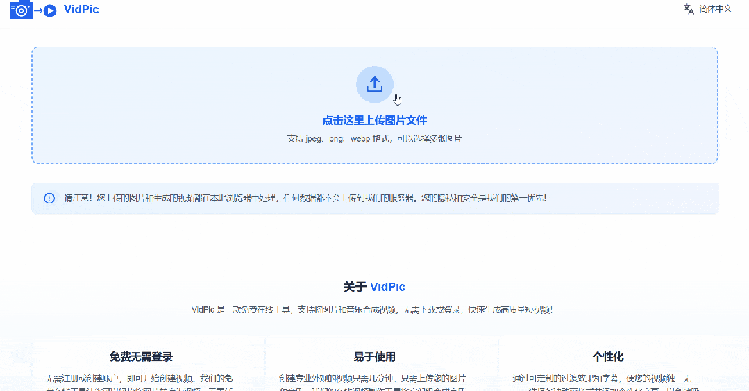Click the VidPic camera logo icon

(21, 10)
